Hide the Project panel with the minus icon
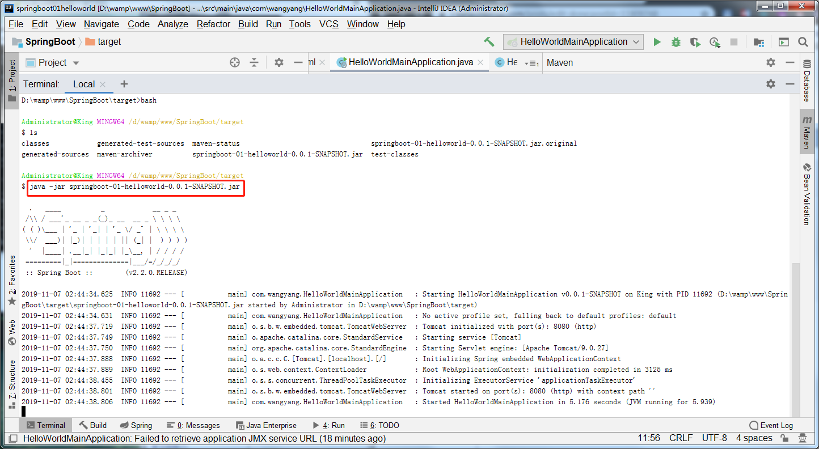 click(x=298, y=62)
